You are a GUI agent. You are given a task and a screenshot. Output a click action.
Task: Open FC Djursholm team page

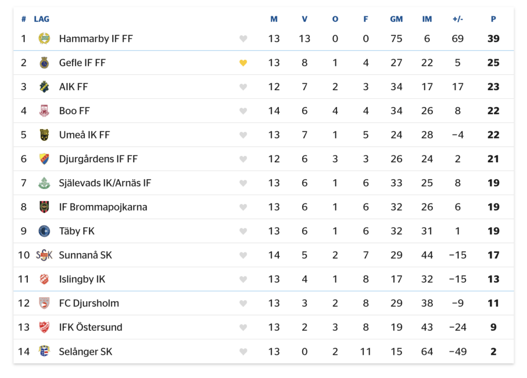pyautogui.click(x=89, y=303)
